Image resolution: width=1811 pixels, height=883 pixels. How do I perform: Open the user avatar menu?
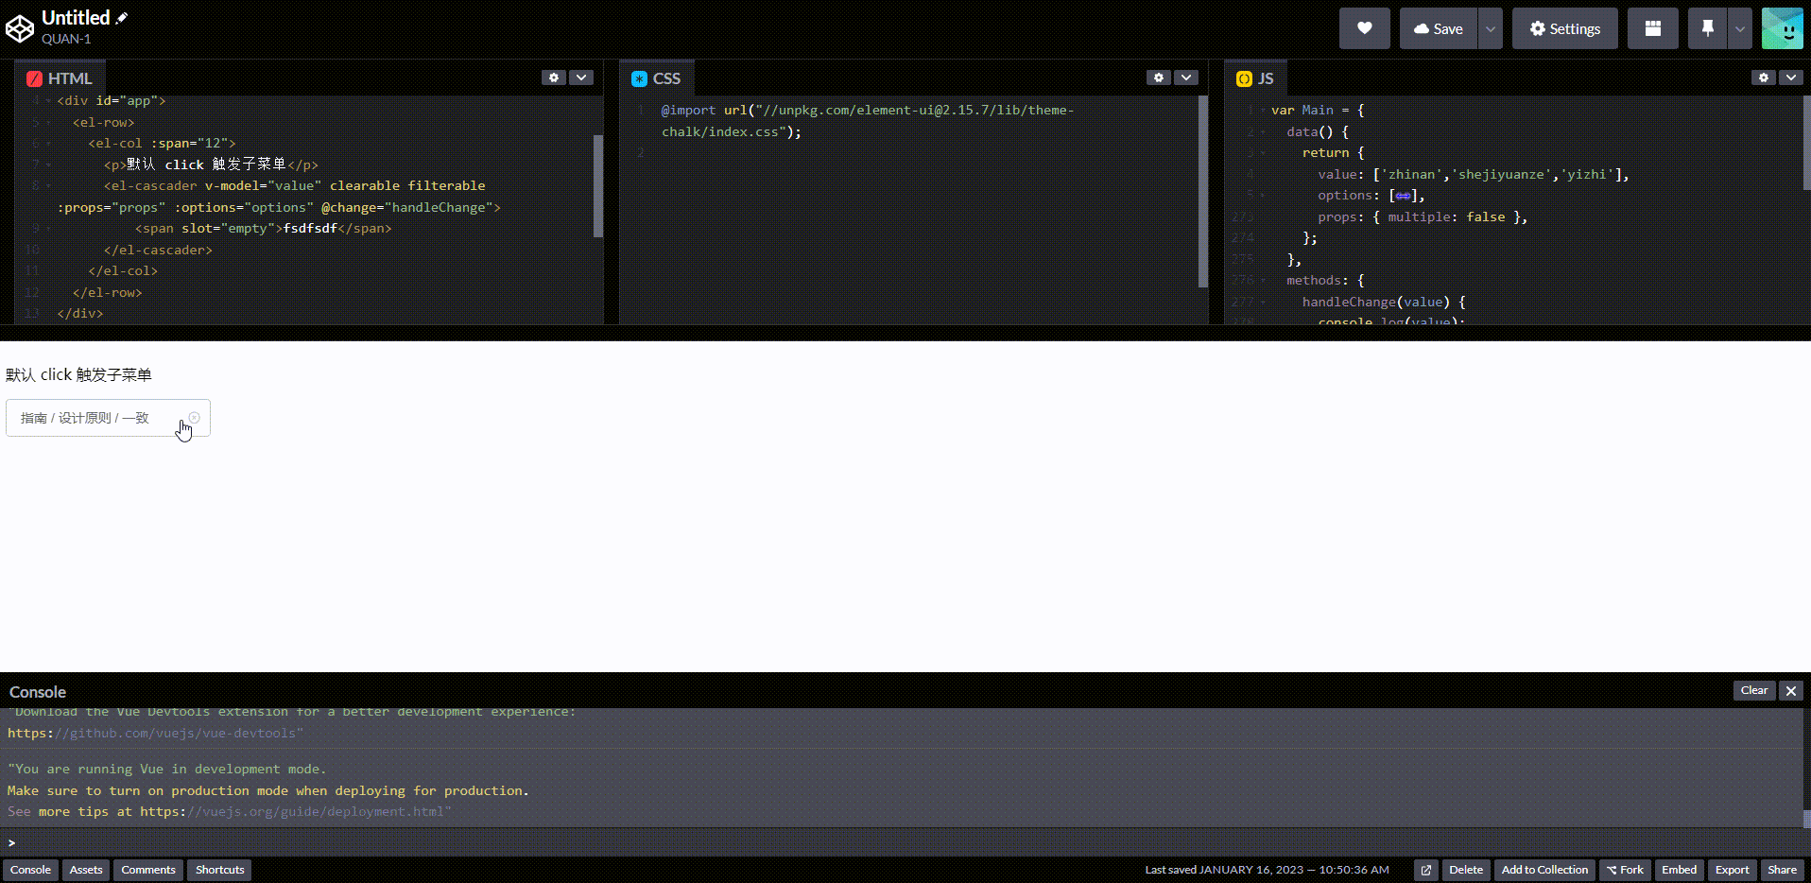click(1783, 28)
